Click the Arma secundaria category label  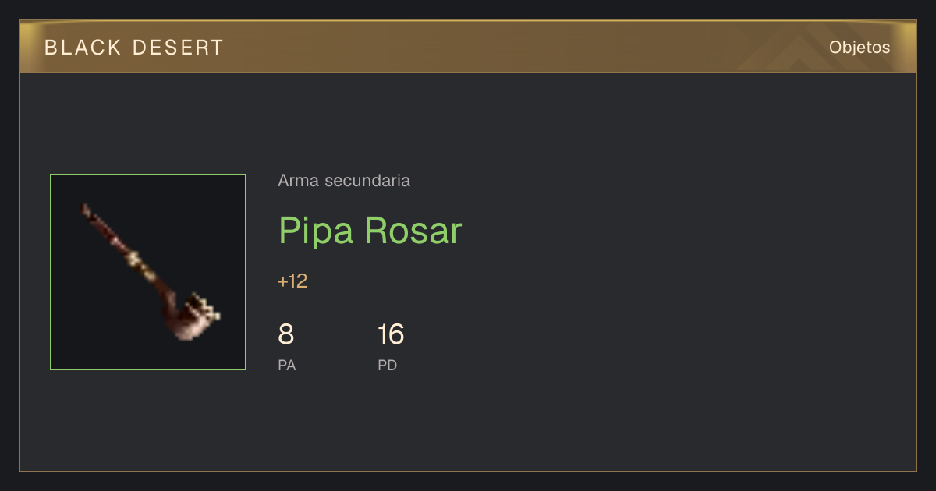pyautogui.click(x=344, y=181)
